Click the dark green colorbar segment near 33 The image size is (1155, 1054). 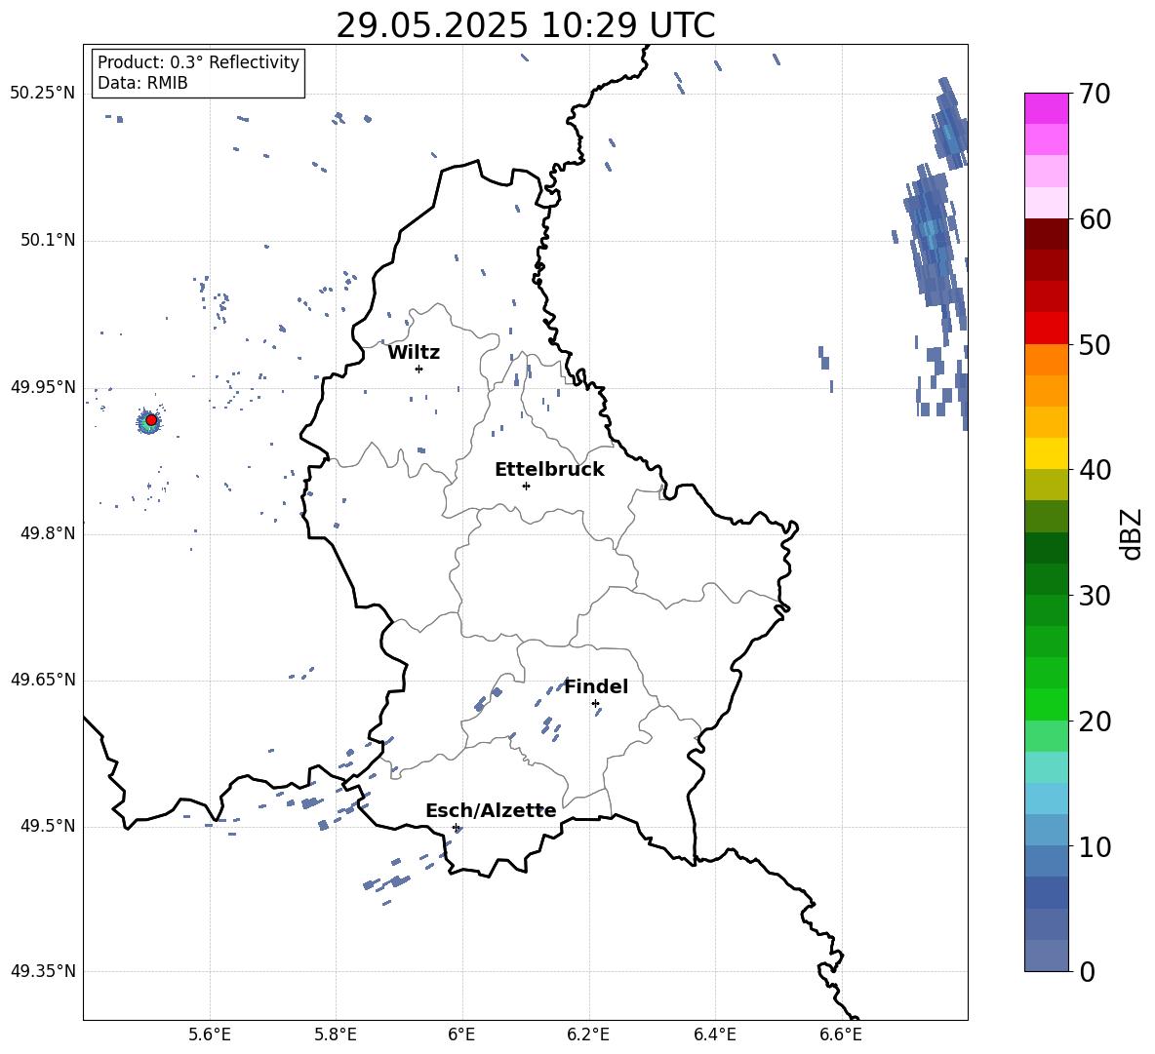[1046, 548]
